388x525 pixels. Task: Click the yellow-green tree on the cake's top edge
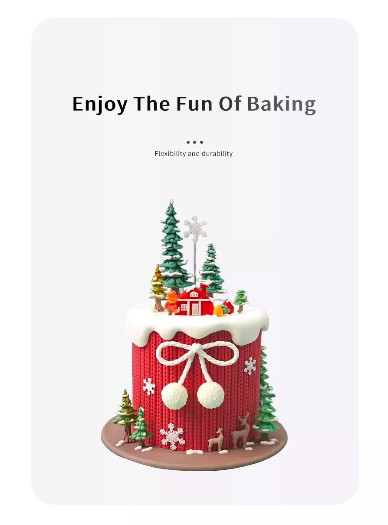tap(158, 287)
